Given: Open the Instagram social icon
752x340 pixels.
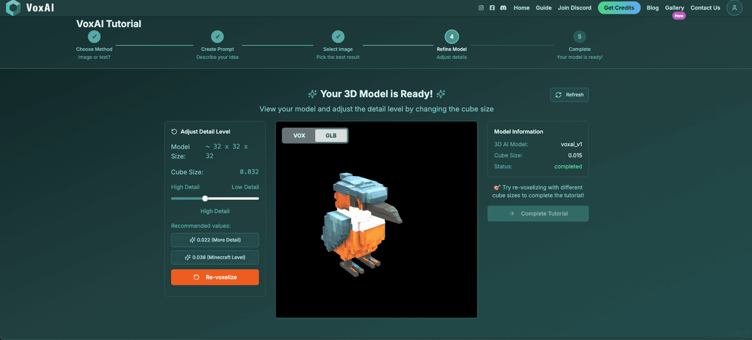Looking at the screenshot, I should [x=481, y=8].
